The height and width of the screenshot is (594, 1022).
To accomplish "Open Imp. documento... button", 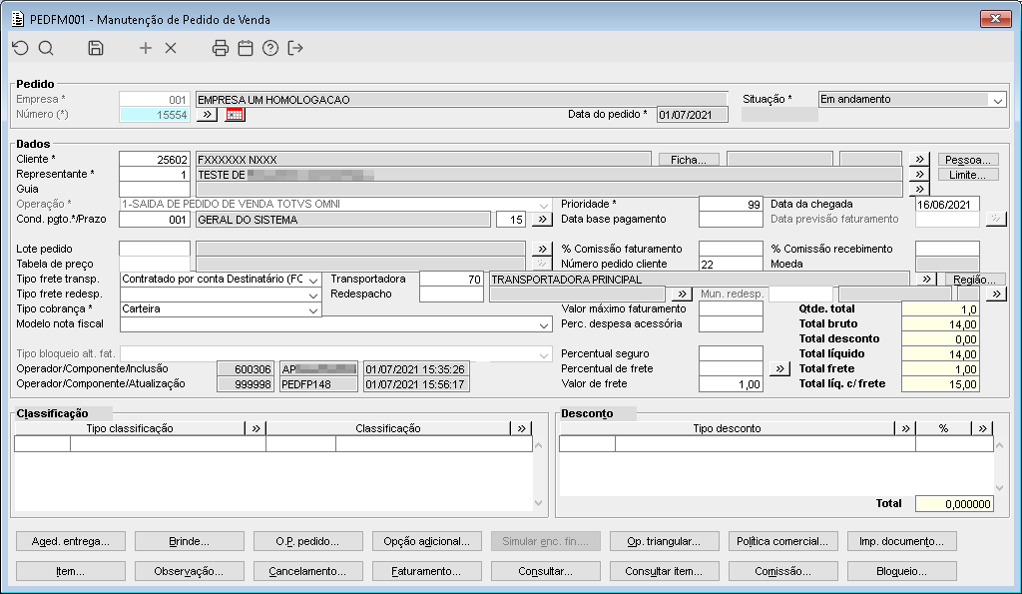I will pyautogui.click(x=901, y=541).
